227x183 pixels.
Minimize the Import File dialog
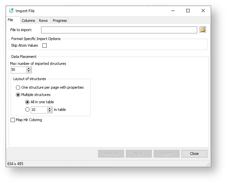coord(173,11)
